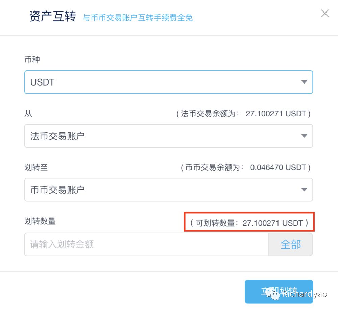This screenshot has width=338, height=310.
Task: Click the 划转至 destination label
Action: click(x=36, y=167)
